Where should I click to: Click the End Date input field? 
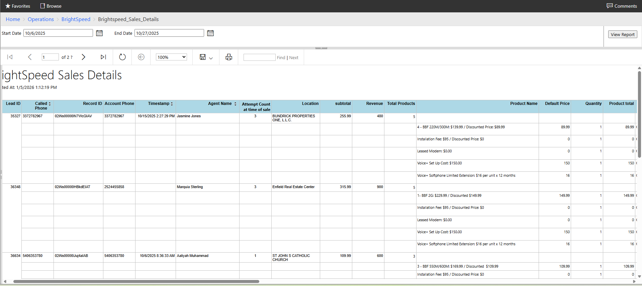click(169, 33)
